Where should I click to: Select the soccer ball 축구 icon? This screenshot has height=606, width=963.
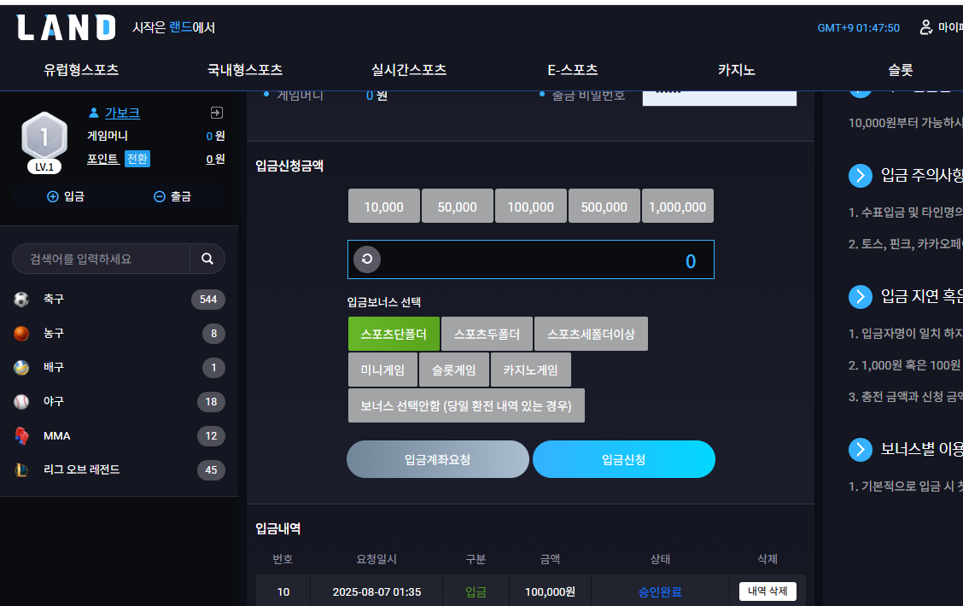click(21, 299)
